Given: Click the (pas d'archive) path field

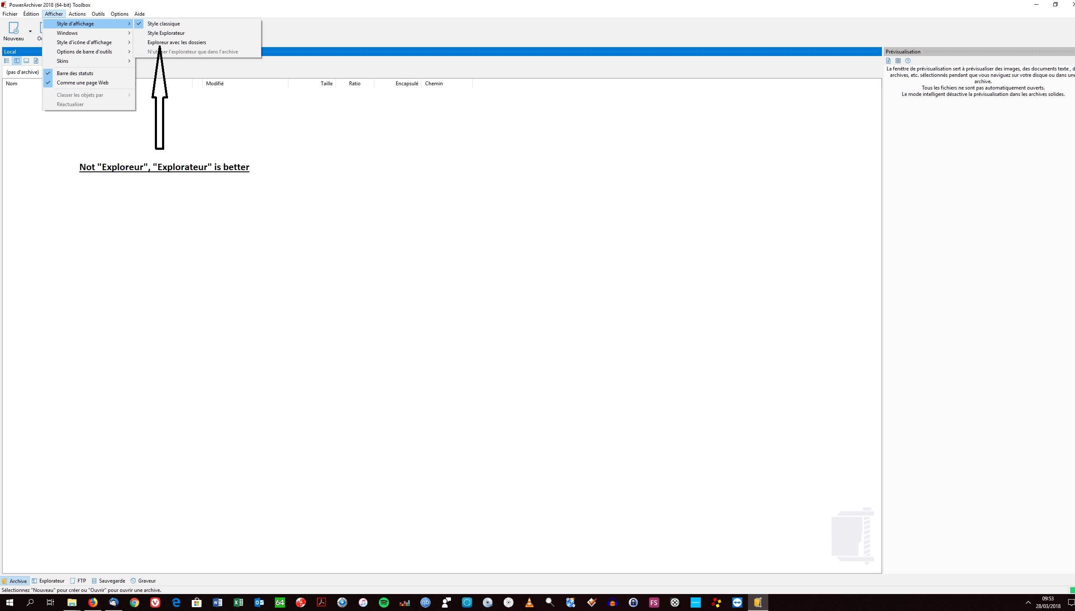Looking at the screenshot, I should (x=22, y=72).
